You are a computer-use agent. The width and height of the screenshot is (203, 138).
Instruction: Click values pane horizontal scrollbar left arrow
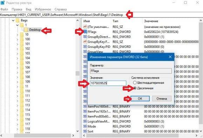coord(84,136)
